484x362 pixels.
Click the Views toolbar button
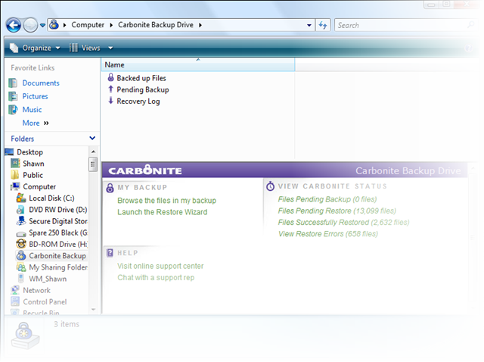[x=85, y=48]
